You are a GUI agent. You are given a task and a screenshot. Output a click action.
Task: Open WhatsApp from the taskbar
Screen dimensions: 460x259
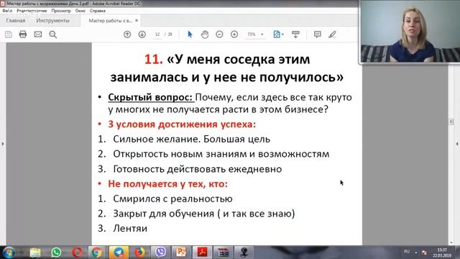pos(56,253)
